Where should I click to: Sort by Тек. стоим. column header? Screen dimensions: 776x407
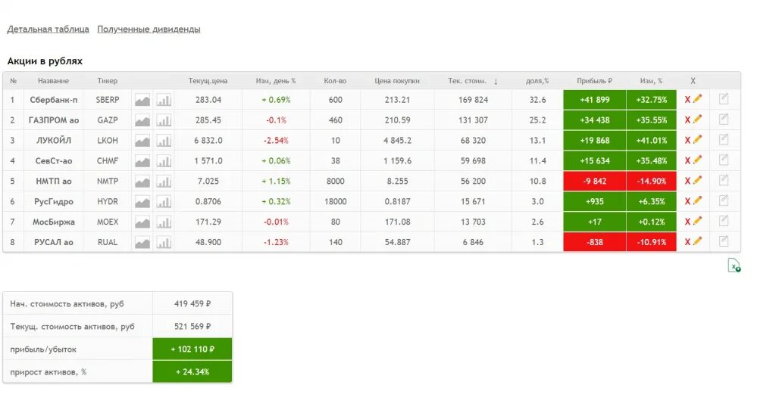coord(468,81)
